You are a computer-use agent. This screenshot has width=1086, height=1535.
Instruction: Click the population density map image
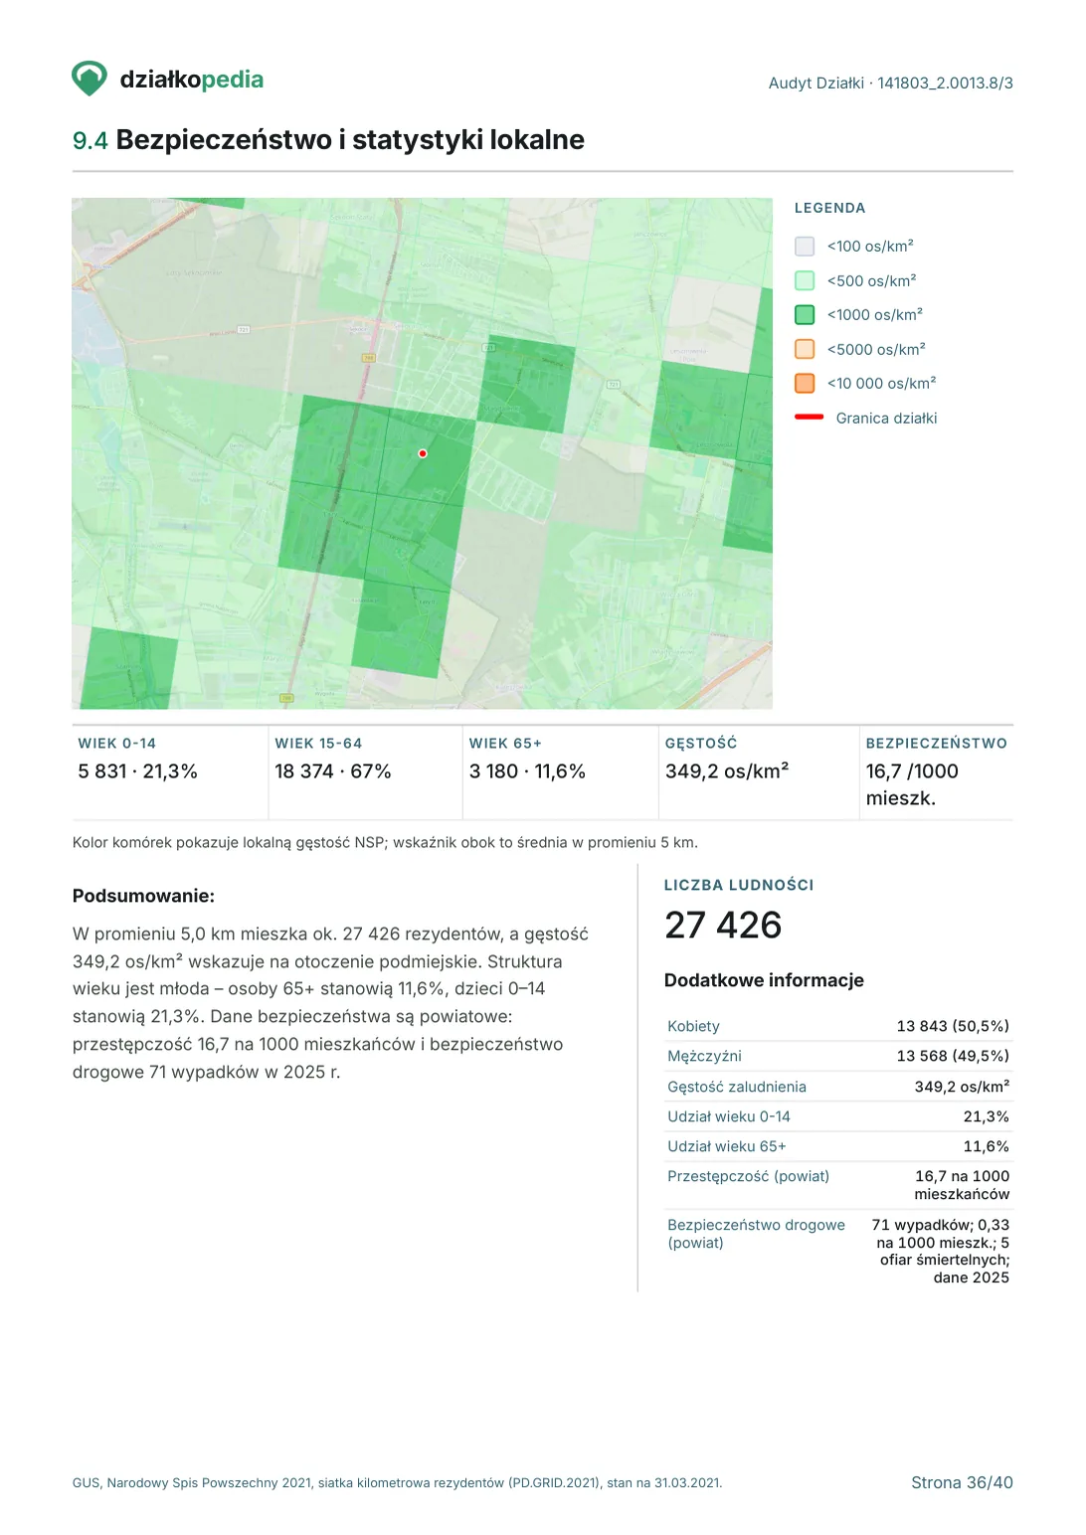click(422, 453)
